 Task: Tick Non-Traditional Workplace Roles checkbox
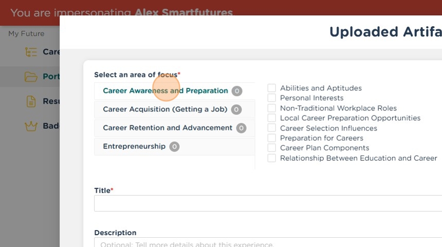tap(272, 108)
